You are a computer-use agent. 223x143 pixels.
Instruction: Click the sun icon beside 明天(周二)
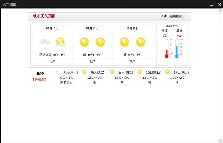coord(84,72)
